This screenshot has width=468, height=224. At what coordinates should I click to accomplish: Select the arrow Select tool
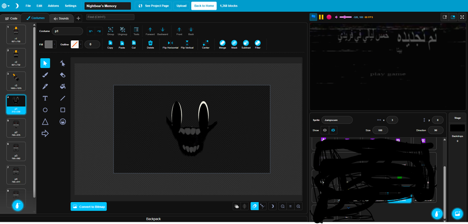[x=45, y=63]
